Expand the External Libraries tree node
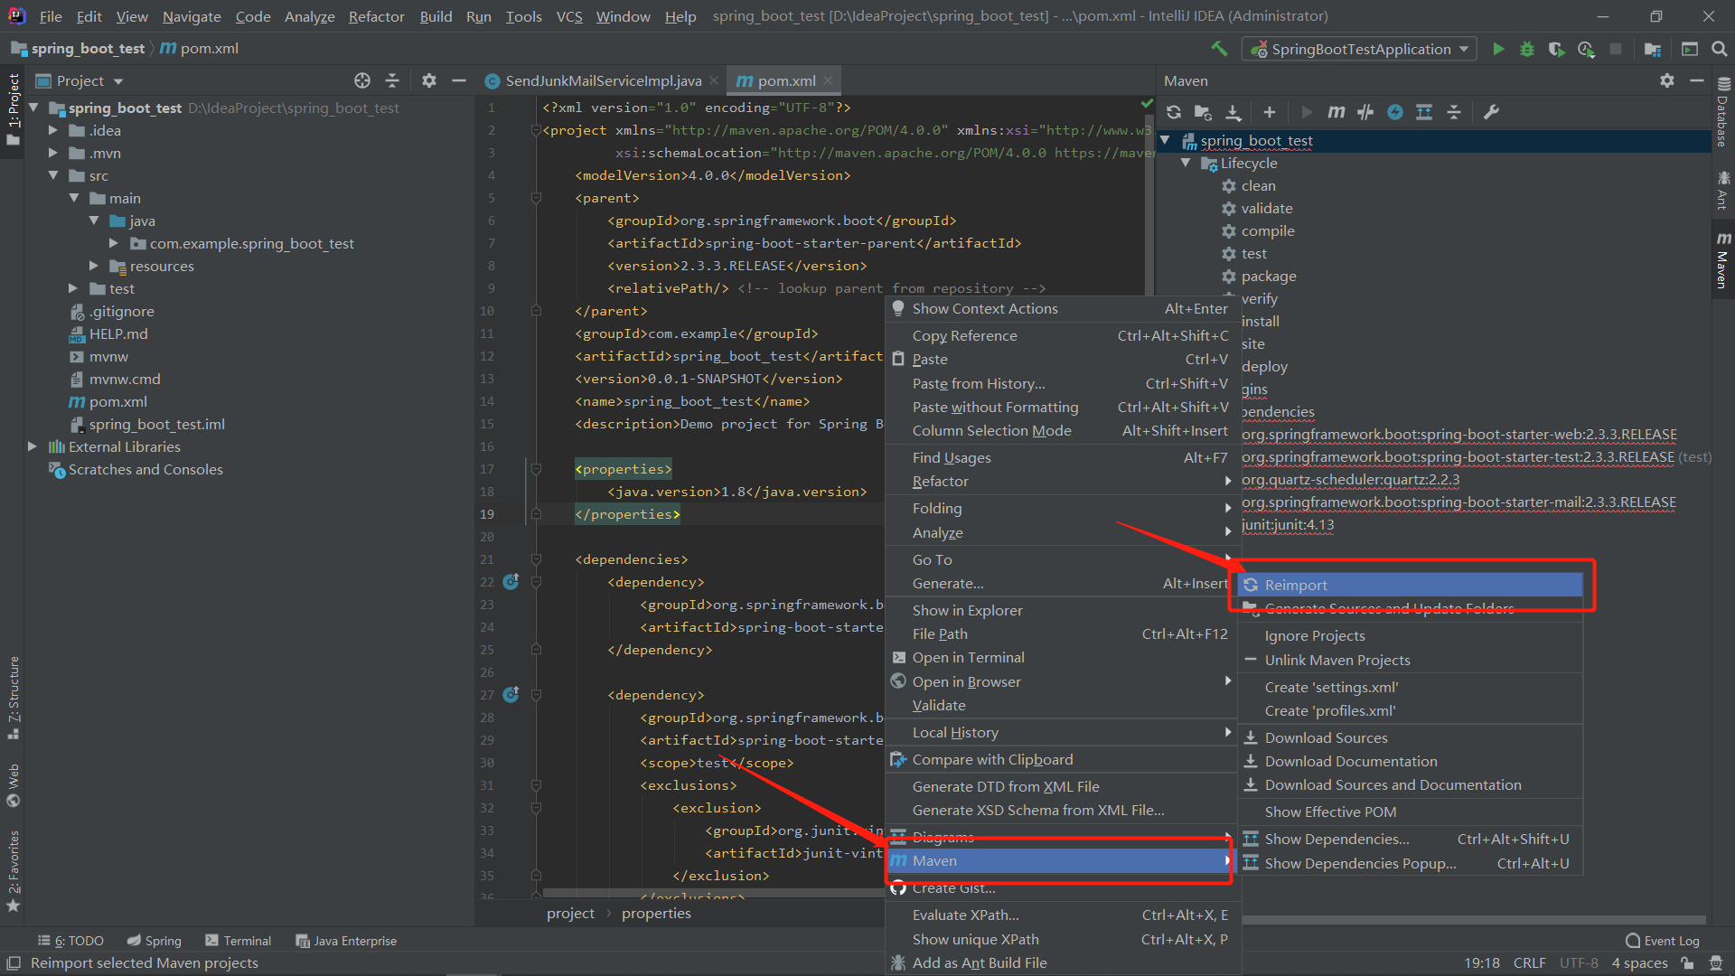 (x=33, y=446)
